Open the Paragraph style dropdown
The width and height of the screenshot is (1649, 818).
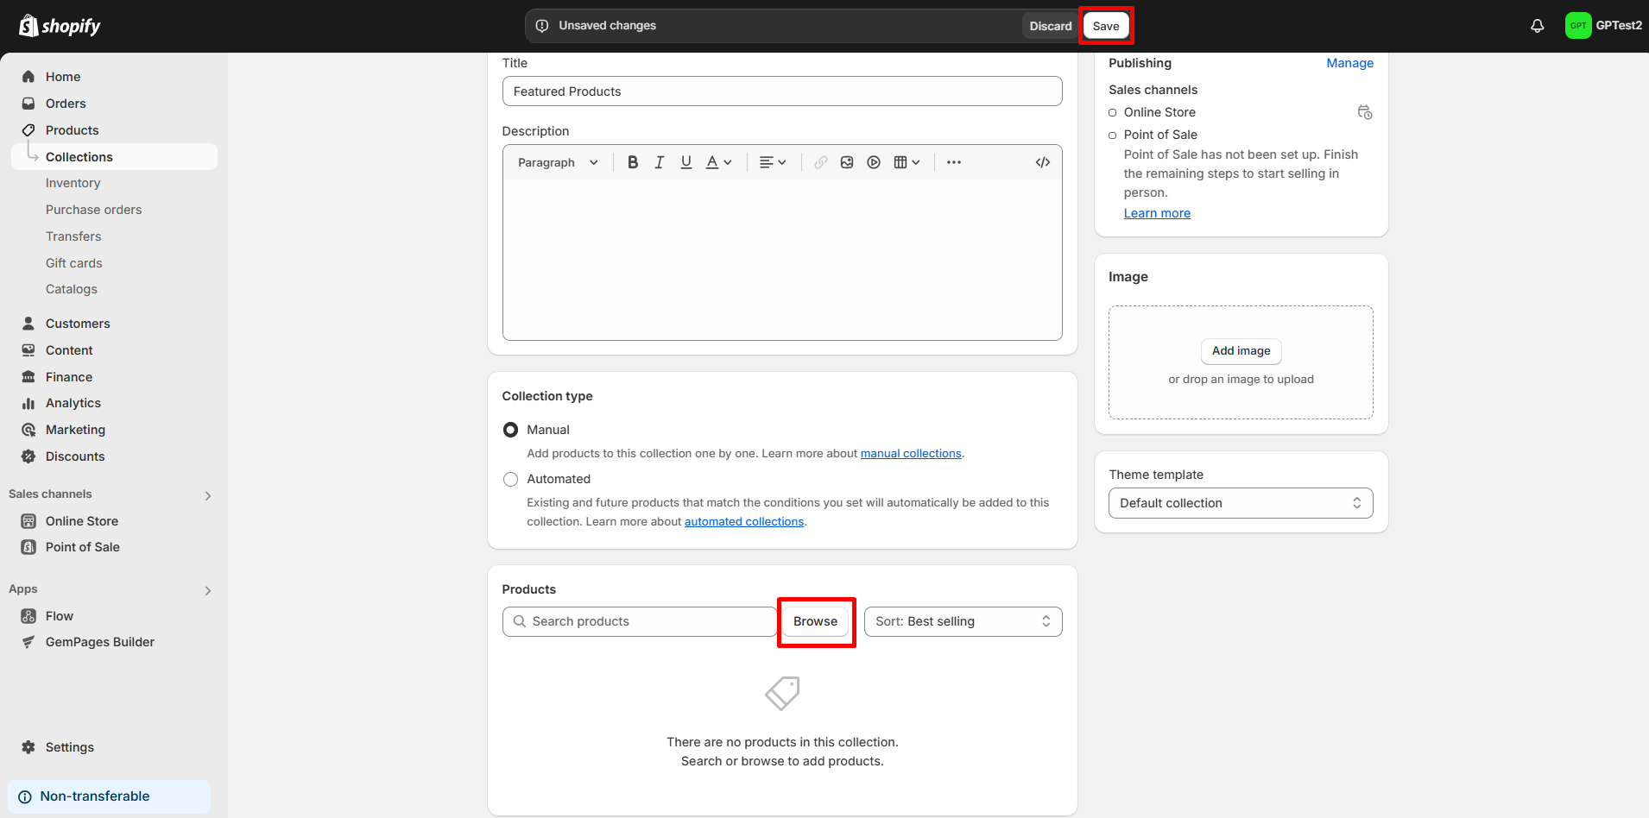pos(558,162)
